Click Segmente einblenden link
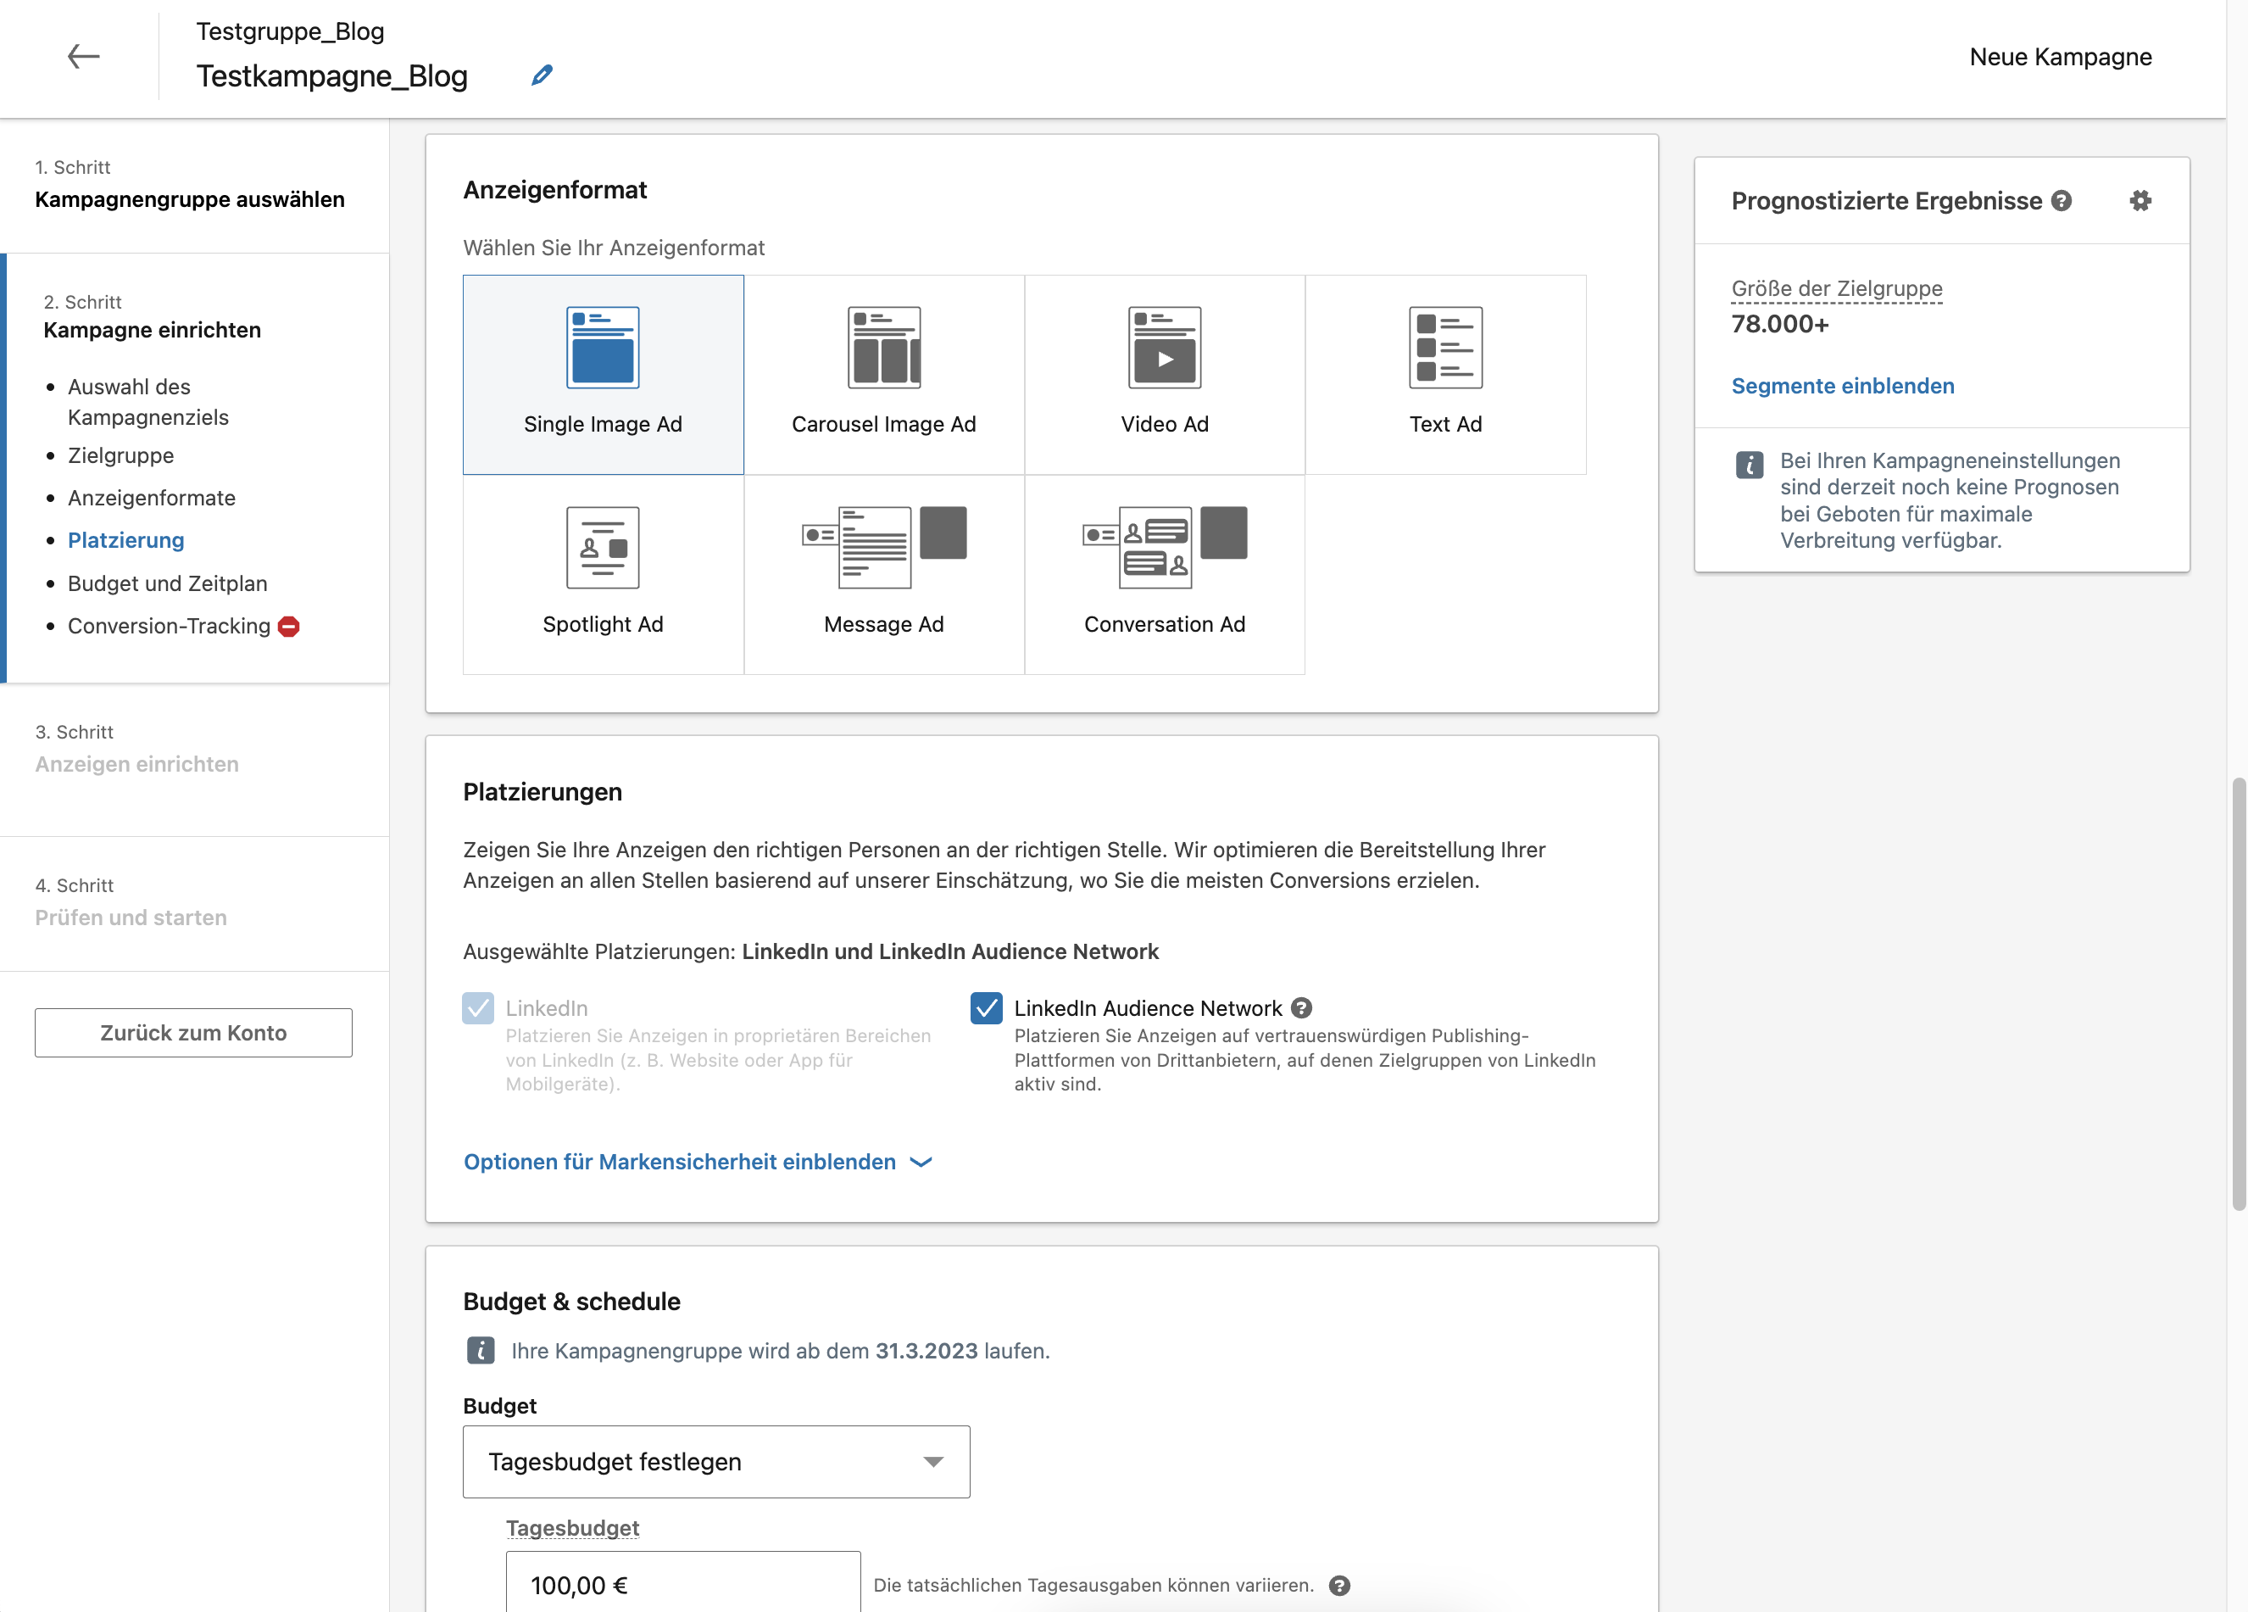 pyautogui.click(x=1843, y=386)
